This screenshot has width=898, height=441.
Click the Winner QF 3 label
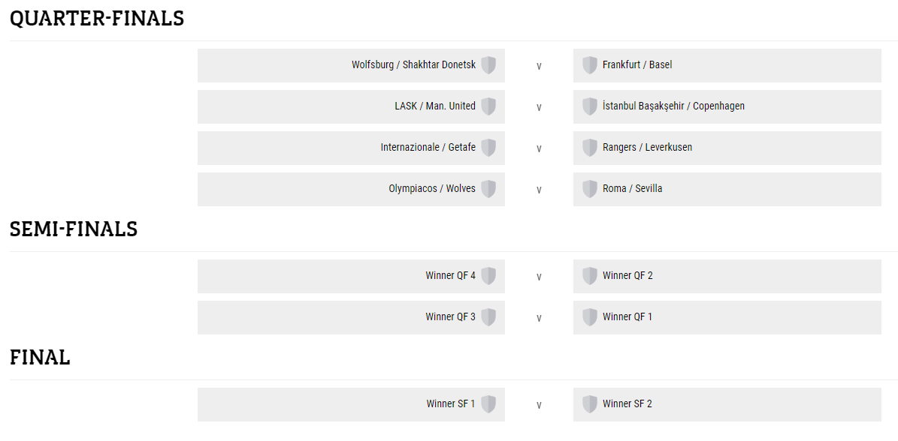click(x=450, y=317)
